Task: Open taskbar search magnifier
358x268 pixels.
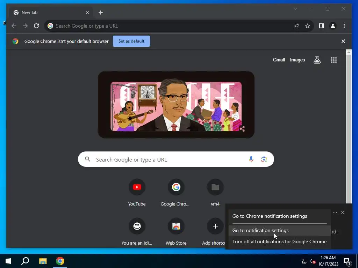Action: 25,261
